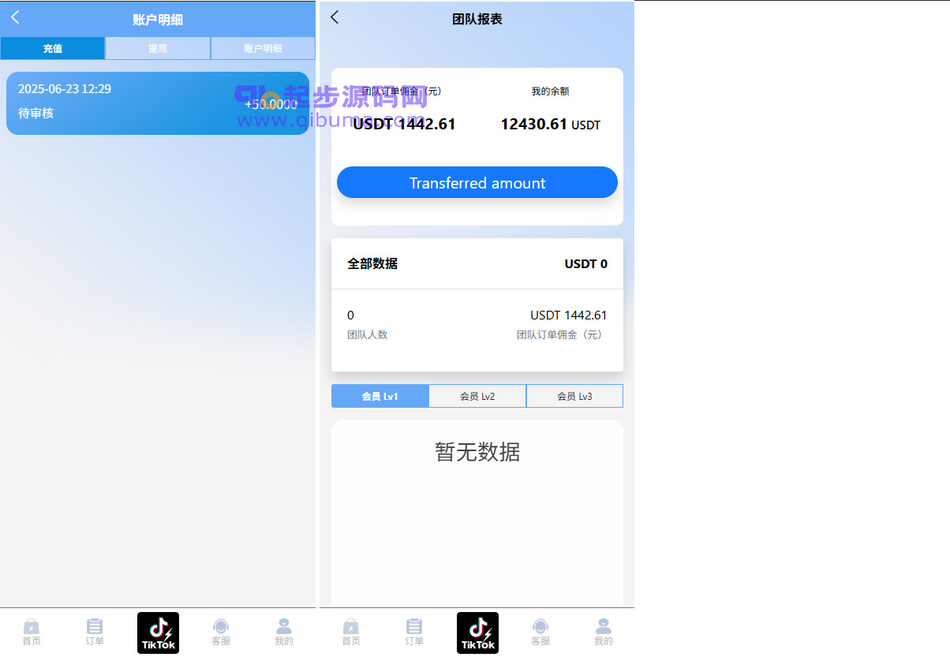The width and height of the screenshot is (950, 657).
Task: Tap TikTok logo in the 团队报表 screen's bottom bar
Action: (x=477, y=633)
